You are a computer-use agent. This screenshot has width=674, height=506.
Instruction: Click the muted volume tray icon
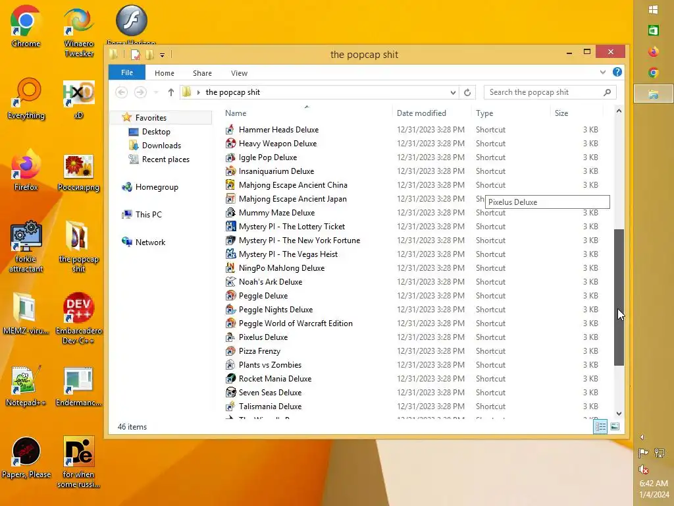(644, 469)
